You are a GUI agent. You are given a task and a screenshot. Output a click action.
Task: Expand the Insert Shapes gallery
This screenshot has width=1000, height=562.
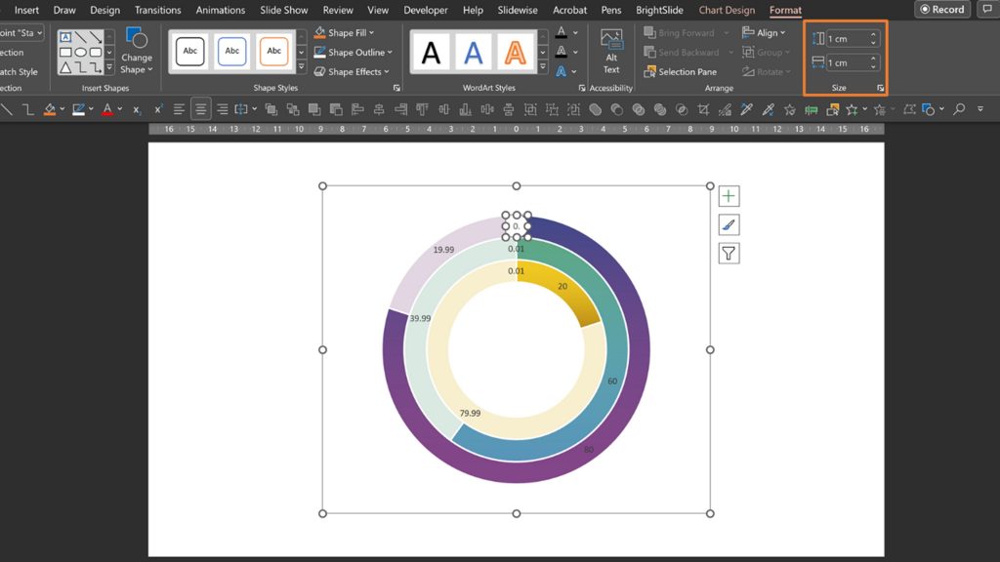[x=109, y=67]
